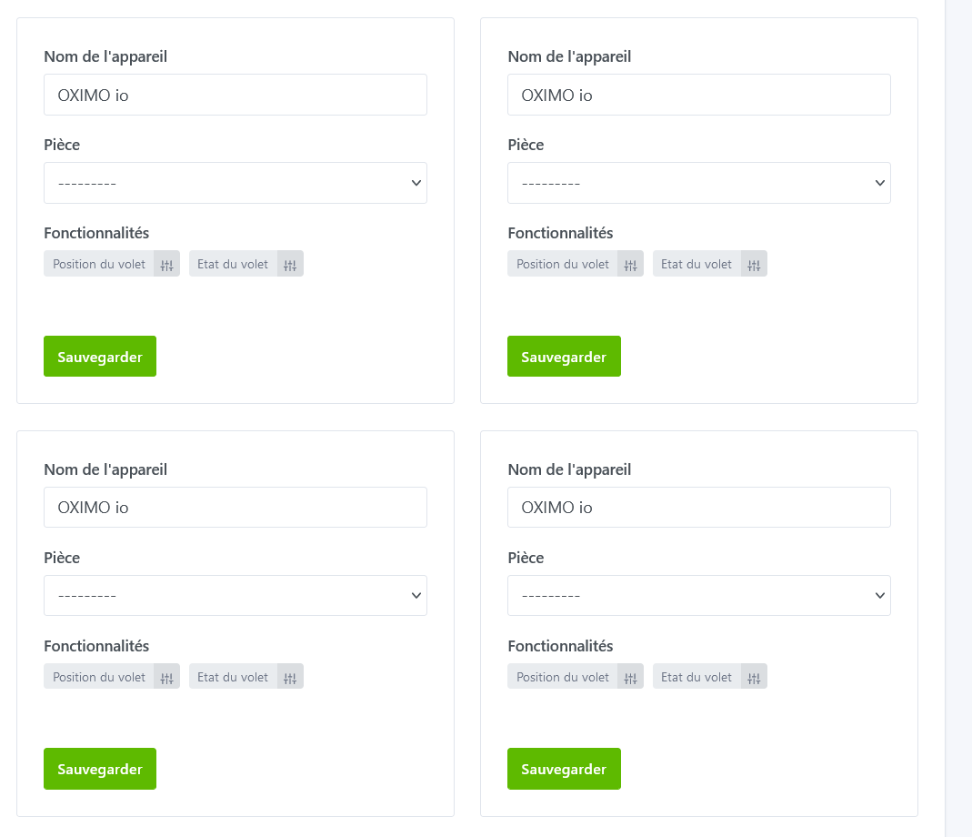Open the Pièce dropdown in bottom-left card

click(x=235, y=596)
